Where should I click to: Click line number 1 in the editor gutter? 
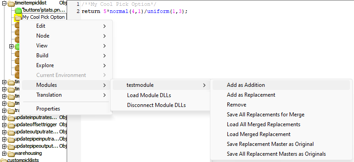coord(78,4)
